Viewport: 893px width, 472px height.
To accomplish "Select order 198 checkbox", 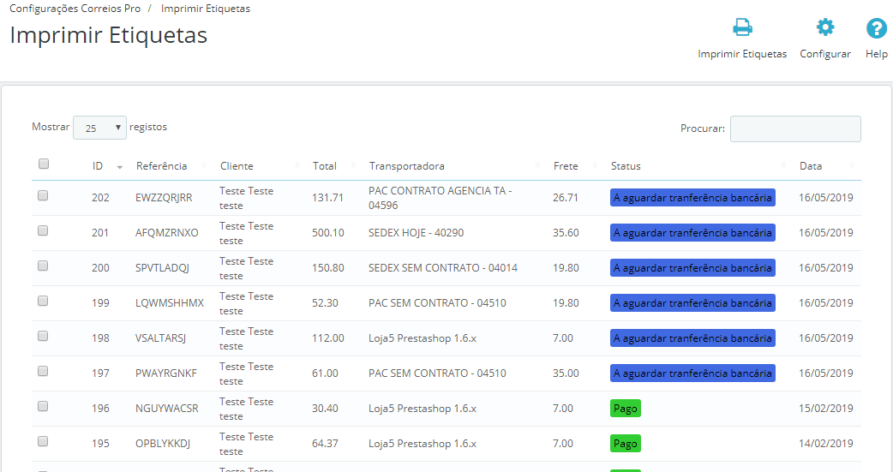I will pos(43,336).
